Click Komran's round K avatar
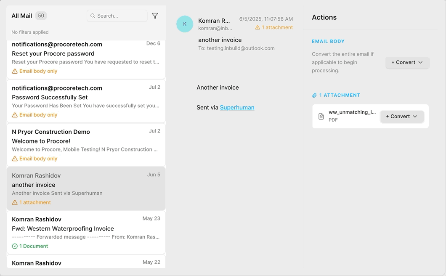Image resolution: width=446 pixels, height=276 pixels. pyautogui.click(x=185, y=24)
